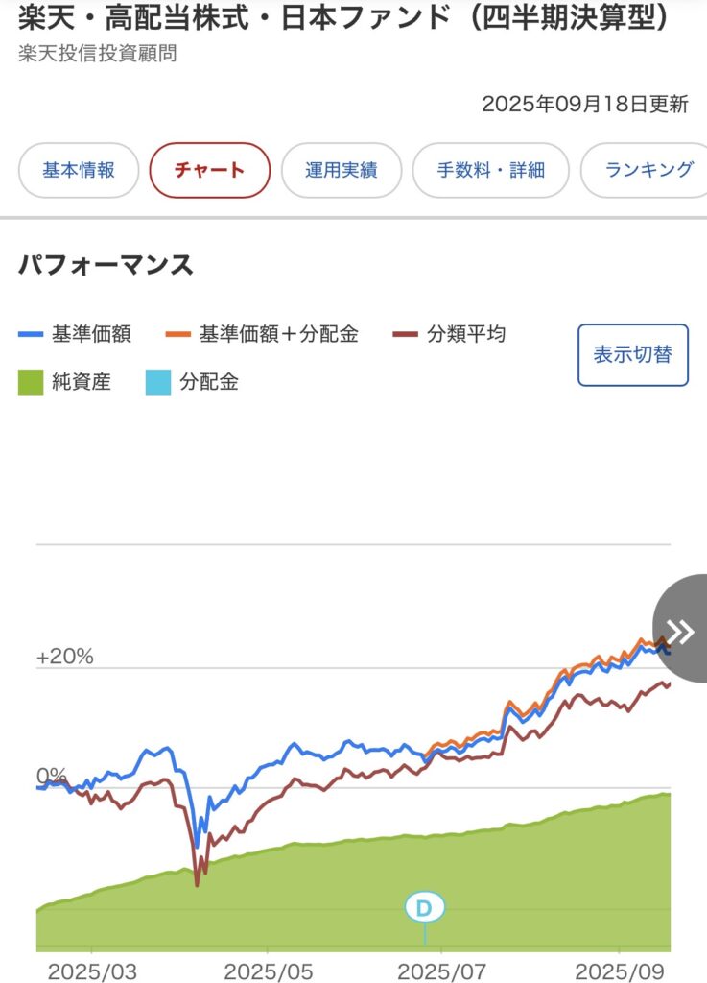Click the 楽天投信投資顧問 company name
Image resolution: width=707 pixels, height=983 pixels.
click(97, 54)
